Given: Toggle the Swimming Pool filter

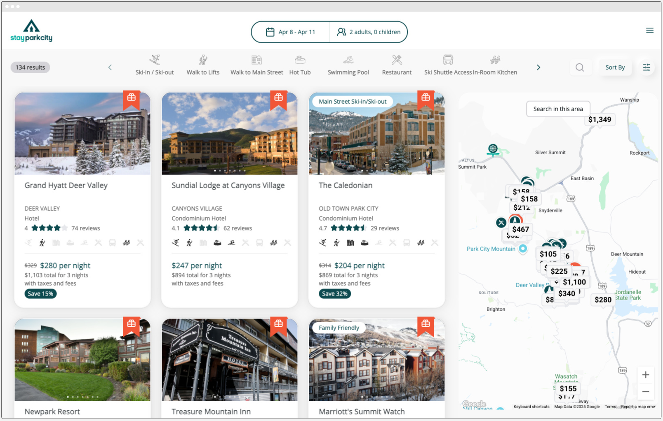Looking at the screenshot, I should click(x=348, y=65).
